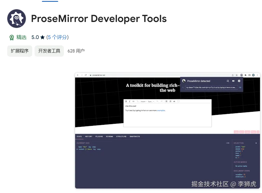Select the 扩展程序 category chip
This screenshot has width=262, height=193.
(19, 51)
